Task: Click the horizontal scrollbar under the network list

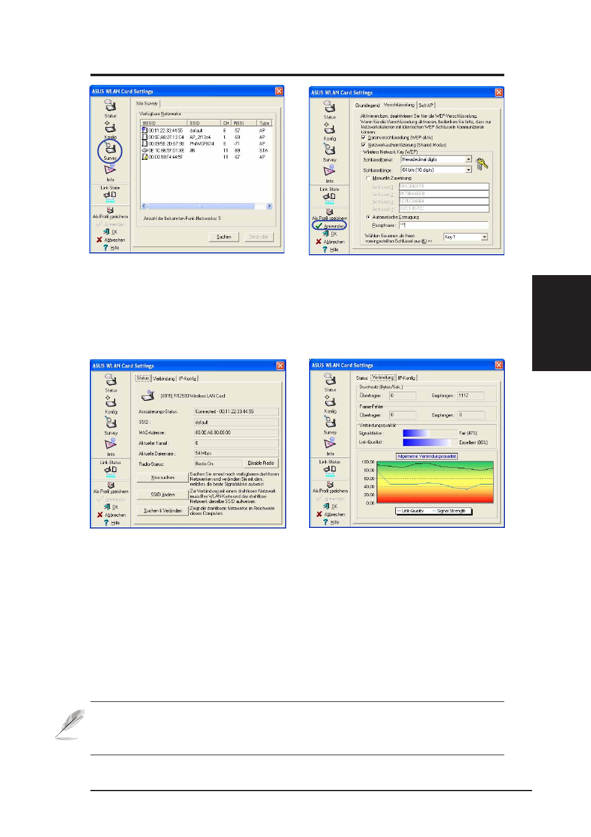Action: click(206, 206)
